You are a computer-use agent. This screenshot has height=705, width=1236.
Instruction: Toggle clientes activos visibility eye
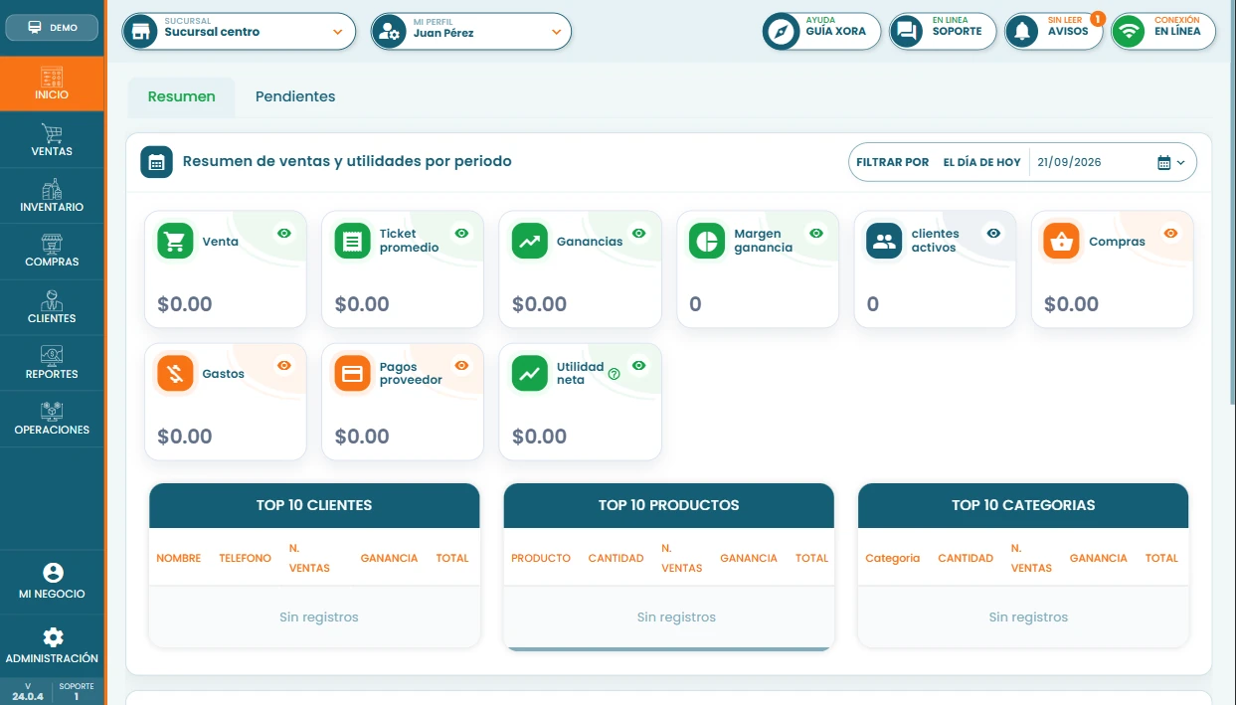(x=993, y=234)
